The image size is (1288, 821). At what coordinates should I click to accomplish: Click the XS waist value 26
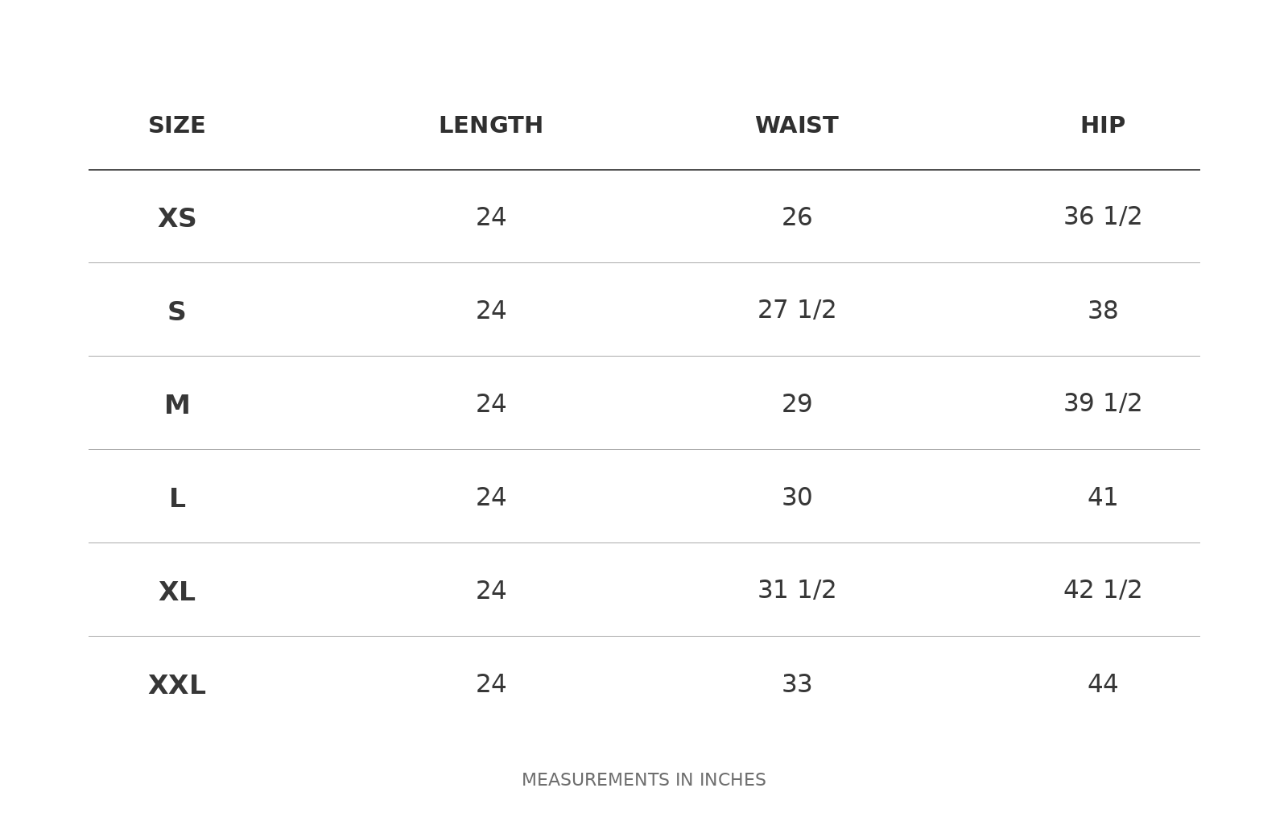(x=797, y=217)
